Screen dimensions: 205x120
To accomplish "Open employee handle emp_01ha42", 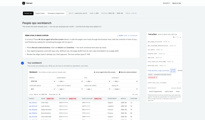I will [33, 106].
